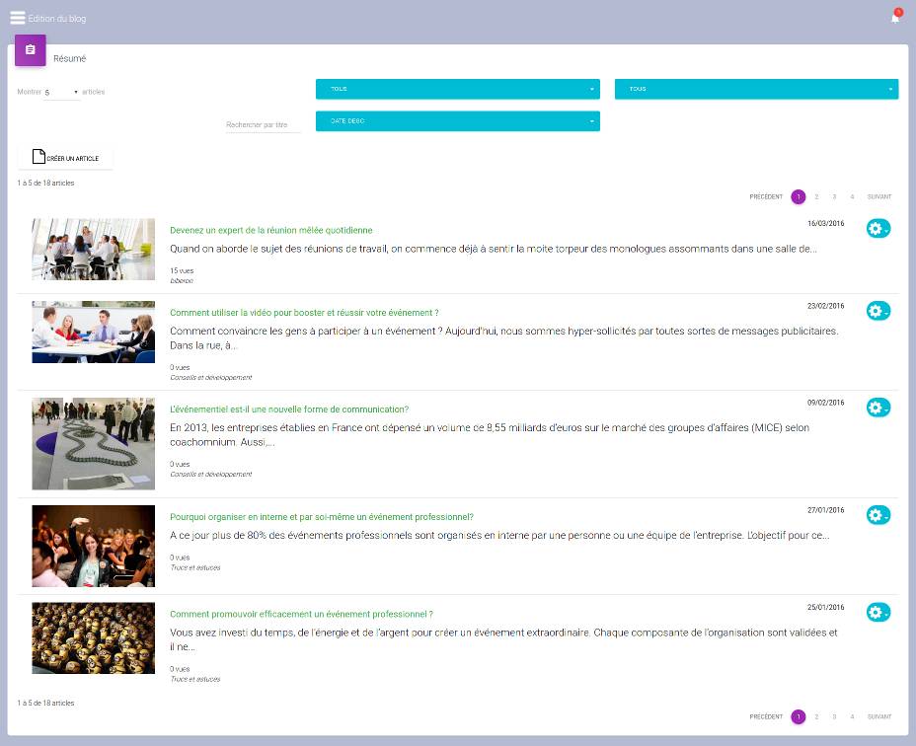The width and height of the screenshot is (916, 746).
Task: Click excerpt starting 'En 2013, les entreprises'
Action: pos(490,434)
